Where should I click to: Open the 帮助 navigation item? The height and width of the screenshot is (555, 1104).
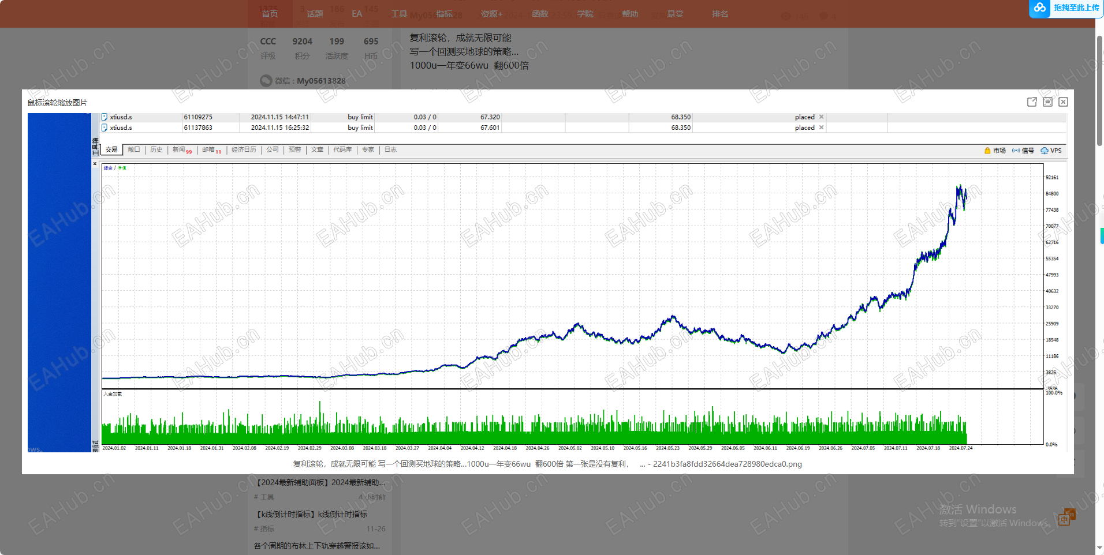tap(630, 14)
